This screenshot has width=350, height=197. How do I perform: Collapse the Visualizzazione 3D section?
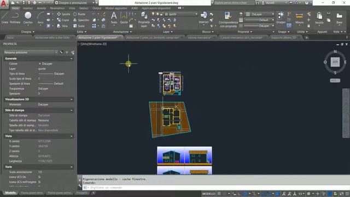point(72,99)
